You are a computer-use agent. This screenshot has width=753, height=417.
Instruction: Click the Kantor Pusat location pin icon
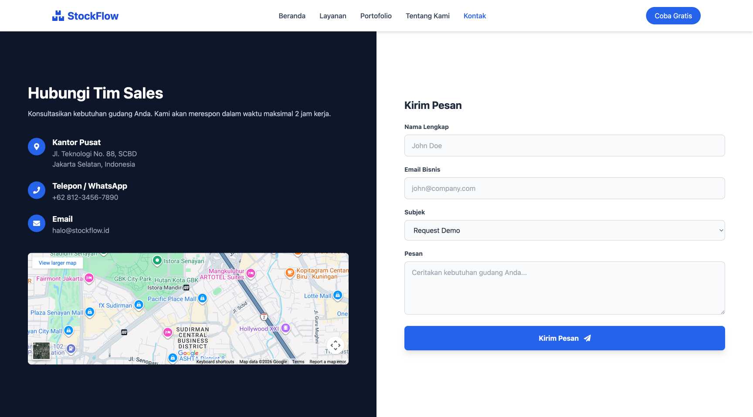pyautogui.click(x=37, y=147)
